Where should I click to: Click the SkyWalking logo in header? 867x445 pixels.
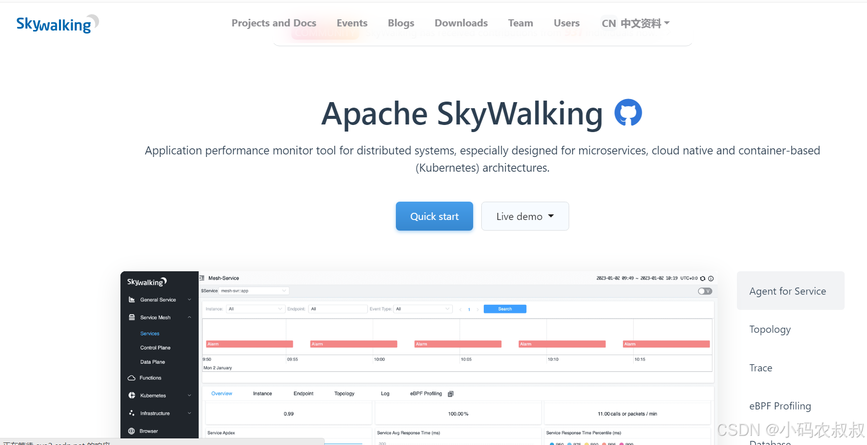(x=57, y=24)
